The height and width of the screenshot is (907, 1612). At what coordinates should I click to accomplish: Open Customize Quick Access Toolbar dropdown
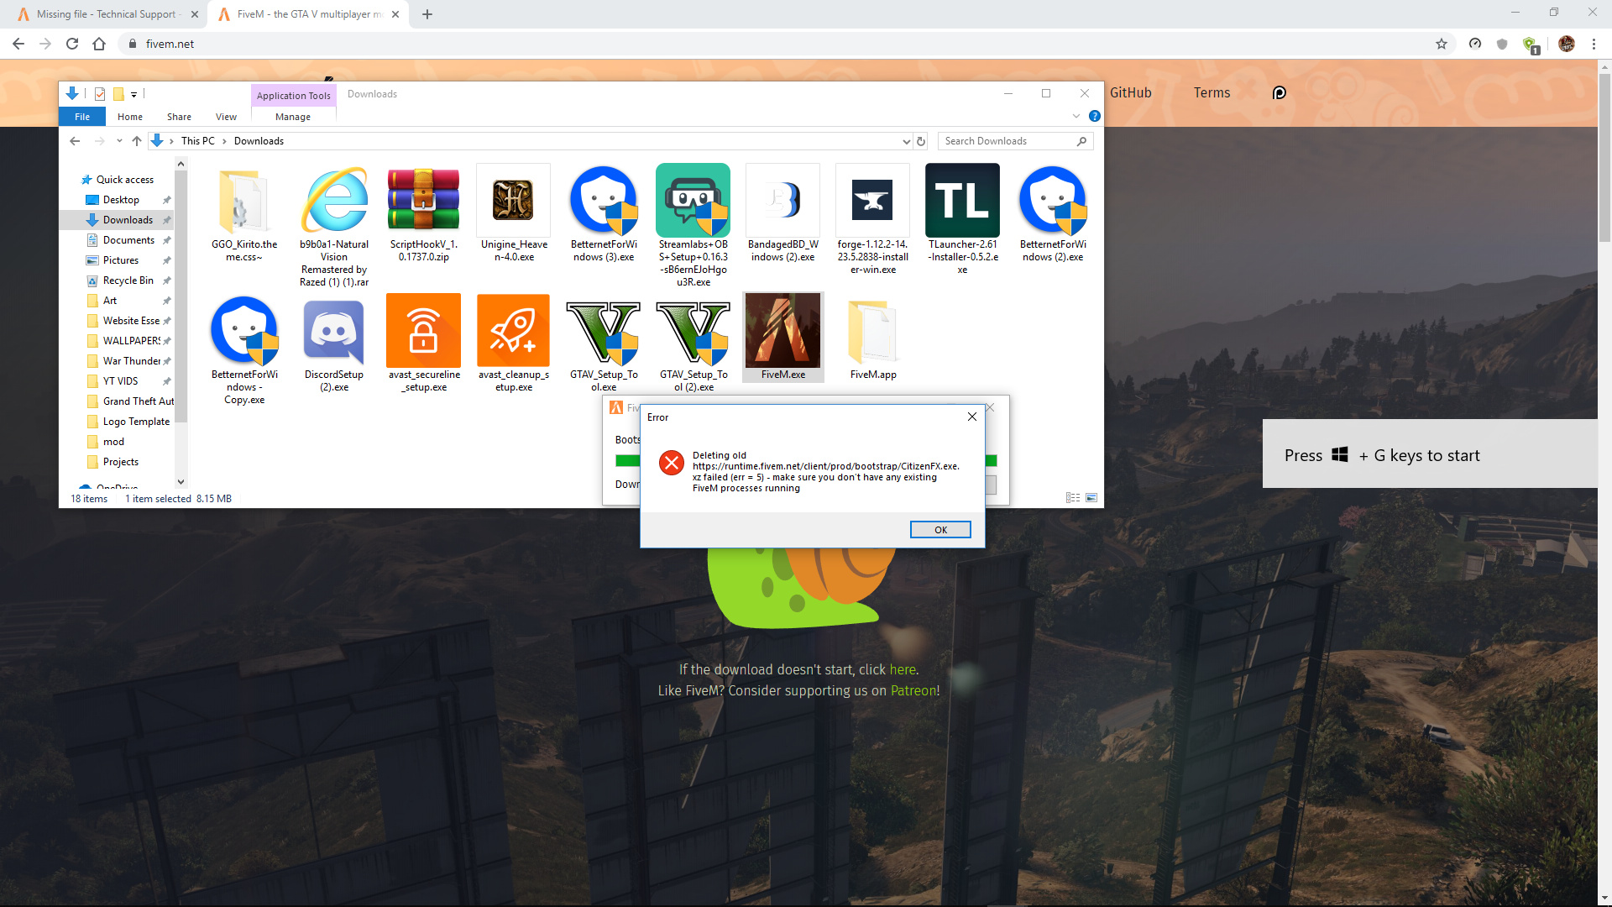[x=134, y=94]
